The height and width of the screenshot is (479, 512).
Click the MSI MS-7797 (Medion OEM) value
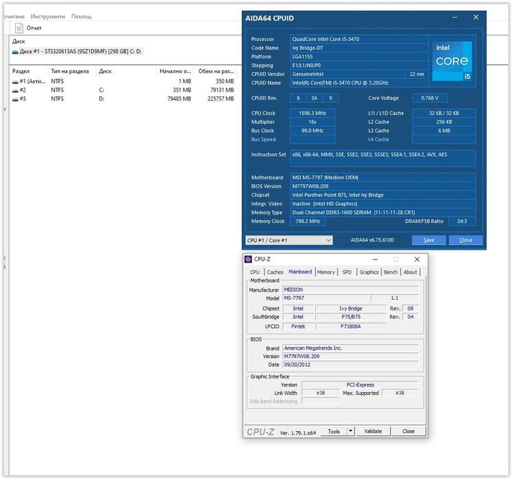coord(382,178)
